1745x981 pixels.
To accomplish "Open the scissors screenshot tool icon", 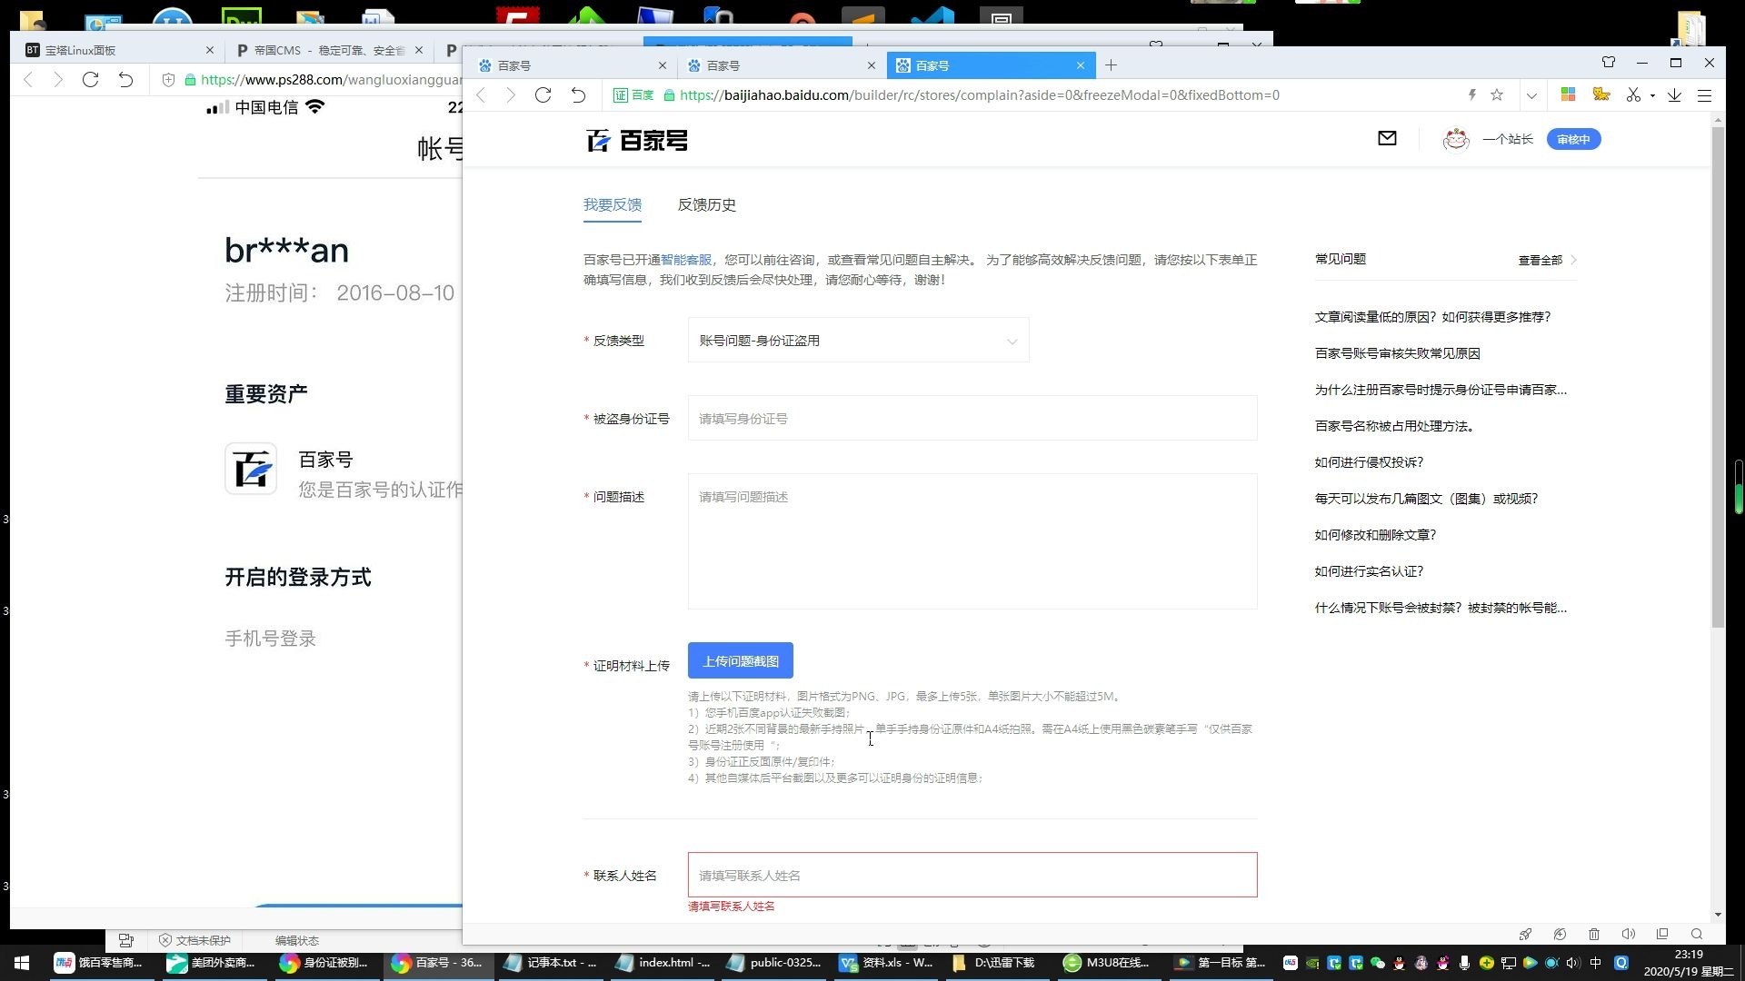I will tap(1633, 94).
